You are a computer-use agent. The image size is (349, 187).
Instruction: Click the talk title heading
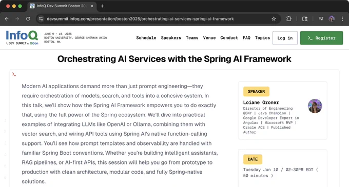coord(174,59)
